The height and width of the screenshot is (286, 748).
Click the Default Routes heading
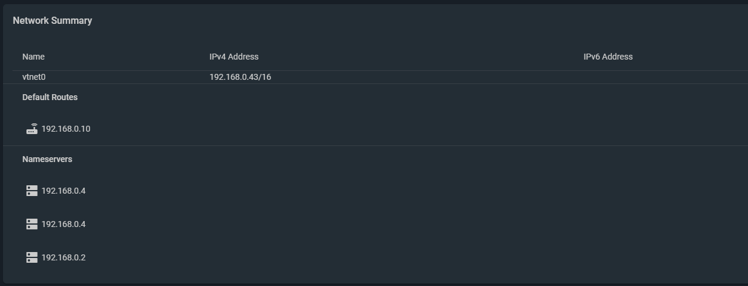coord(50,97)
